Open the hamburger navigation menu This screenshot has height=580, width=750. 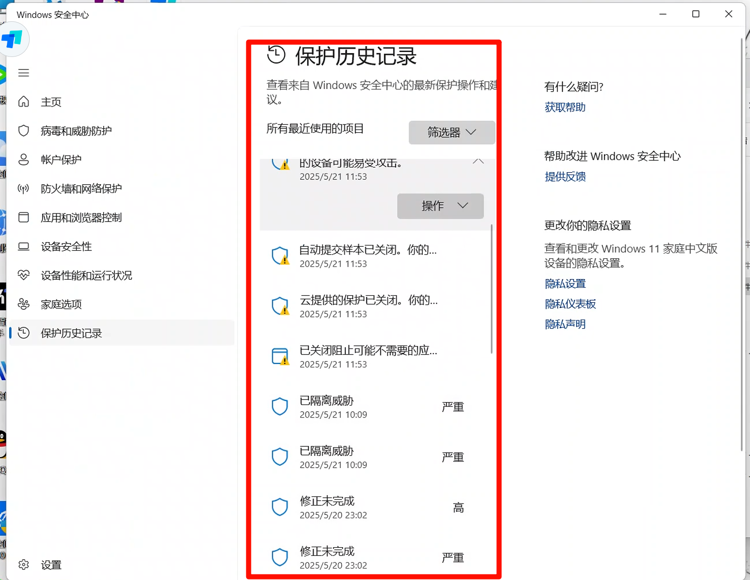(x=24, y=73)
